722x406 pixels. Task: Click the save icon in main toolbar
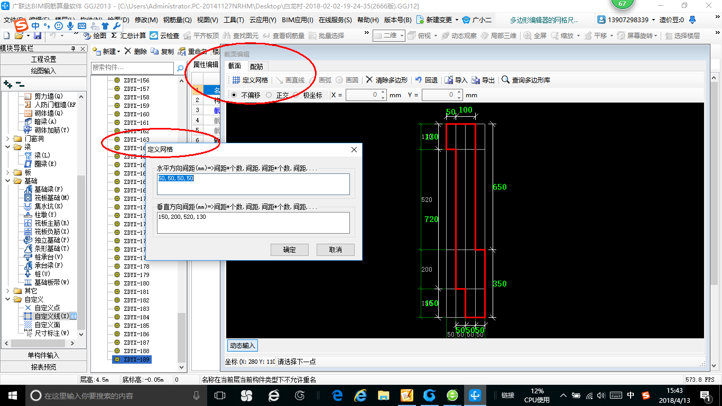point(38,36)
